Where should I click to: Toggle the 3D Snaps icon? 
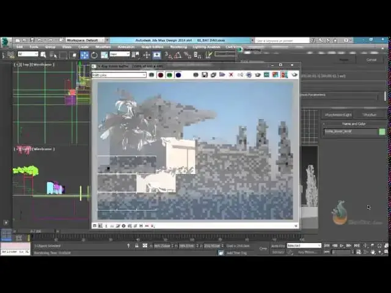point(169,55)
